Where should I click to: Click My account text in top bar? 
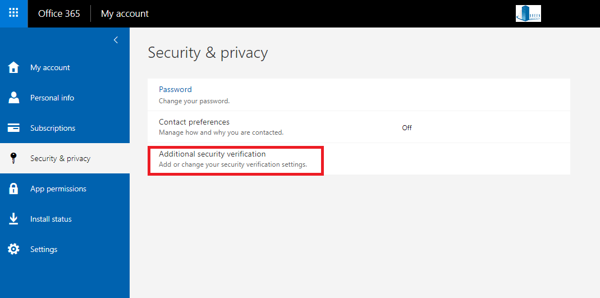coord(125,13)
